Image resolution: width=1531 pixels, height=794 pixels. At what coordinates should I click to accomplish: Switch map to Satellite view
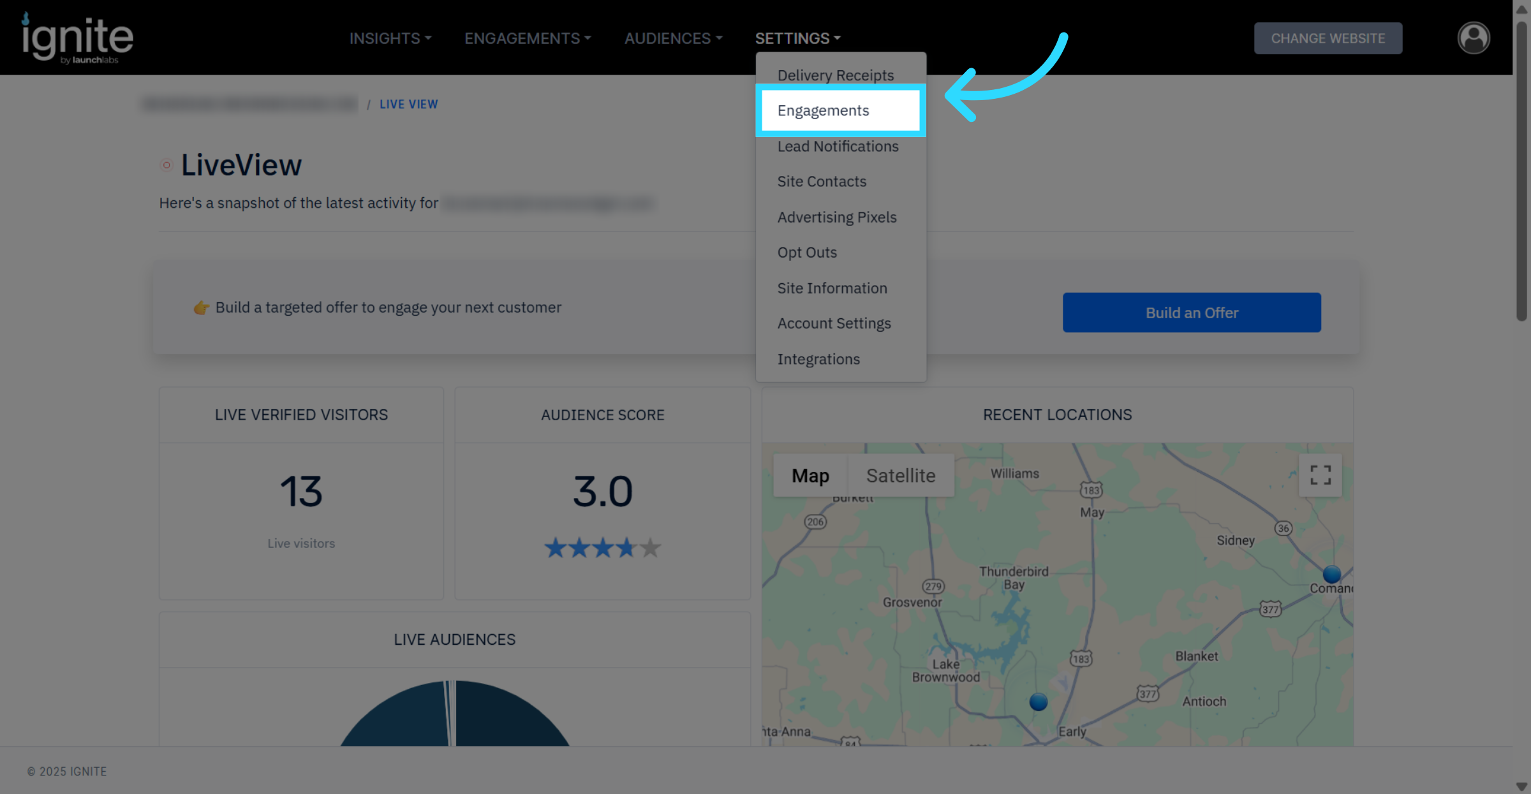[x=900, y=476]
